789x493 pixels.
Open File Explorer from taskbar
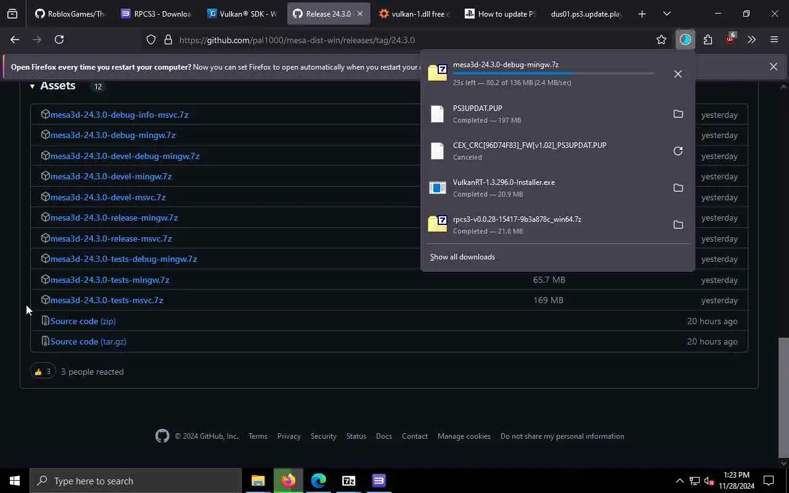pyautogui.click(x=258, y=481)
